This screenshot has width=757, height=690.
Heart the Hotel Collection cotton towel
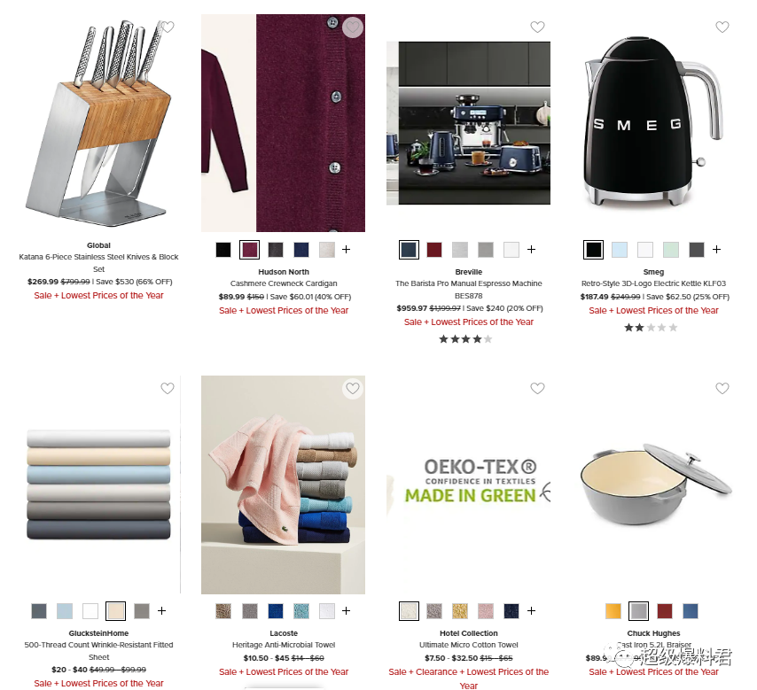pyautogui.click(x=537, y=388)
